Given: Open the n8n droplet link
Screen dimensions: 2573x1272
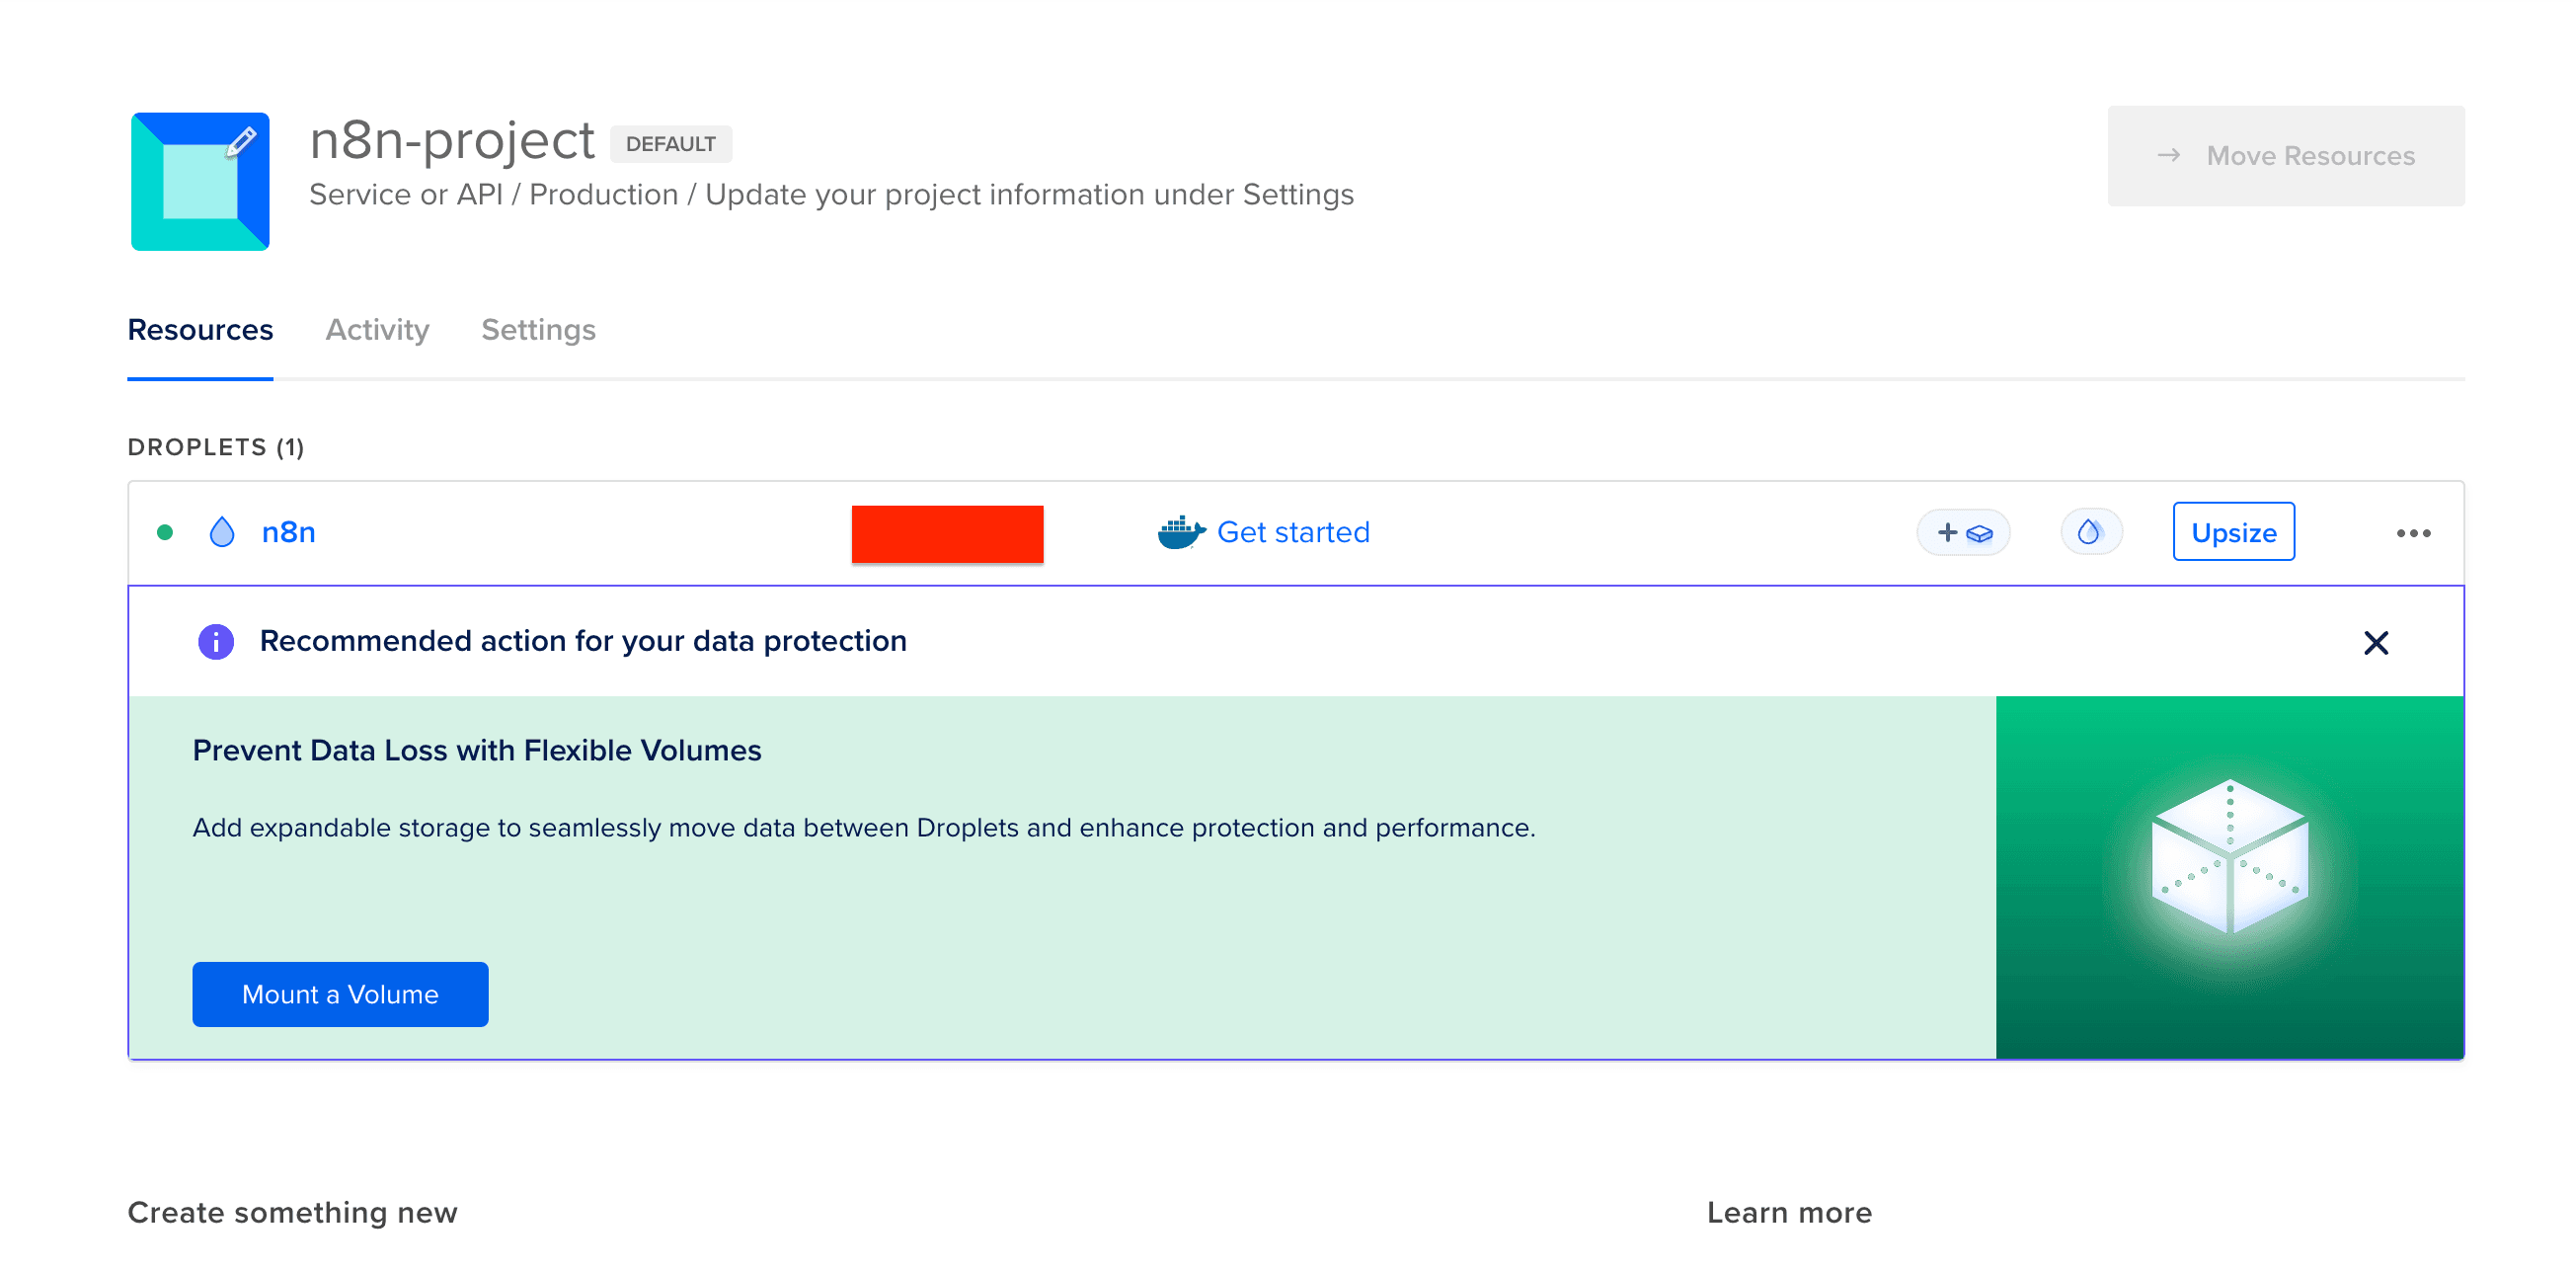Looking at the screenshot, I should (x=288, y=532).
